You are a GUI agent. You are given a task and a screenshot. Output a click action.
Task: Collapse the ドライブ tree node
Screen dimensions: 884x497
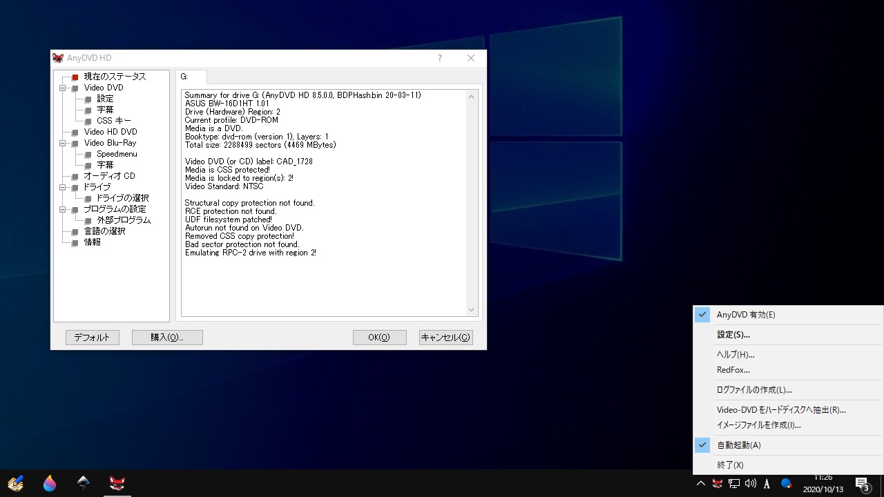point(63,187)
